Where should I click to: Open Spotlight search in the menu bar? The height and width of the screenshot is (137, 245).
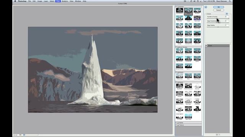pyautogui.click(x=230, y=1)
